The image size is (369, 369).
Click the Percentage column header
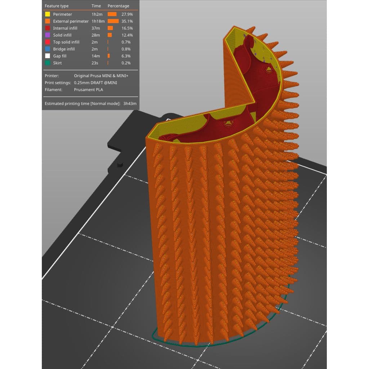118,6
